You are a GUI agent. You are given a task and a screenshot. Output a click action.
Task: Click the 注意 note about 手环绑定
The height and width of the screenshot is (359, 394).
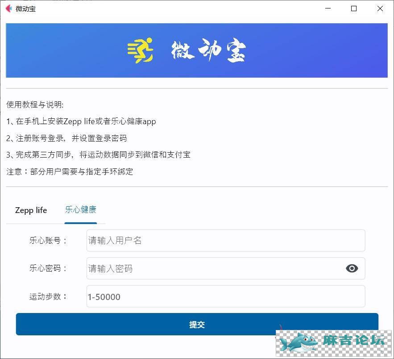tap(70, 172)
